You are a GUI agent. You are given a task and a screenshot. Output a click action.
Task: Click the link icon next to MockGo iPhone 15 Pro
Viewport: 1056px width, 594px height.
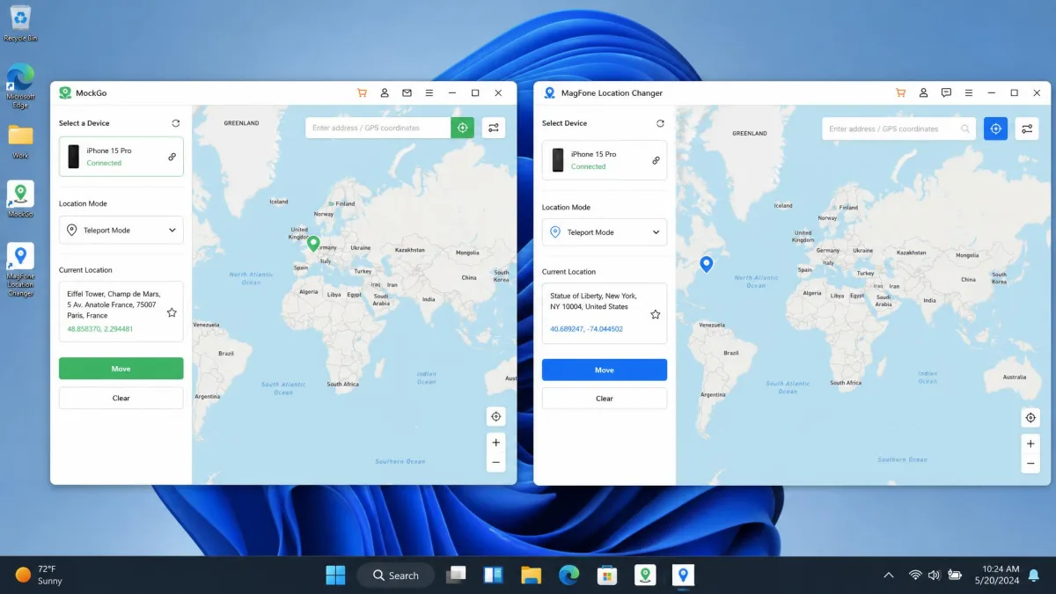pos(172,157)
